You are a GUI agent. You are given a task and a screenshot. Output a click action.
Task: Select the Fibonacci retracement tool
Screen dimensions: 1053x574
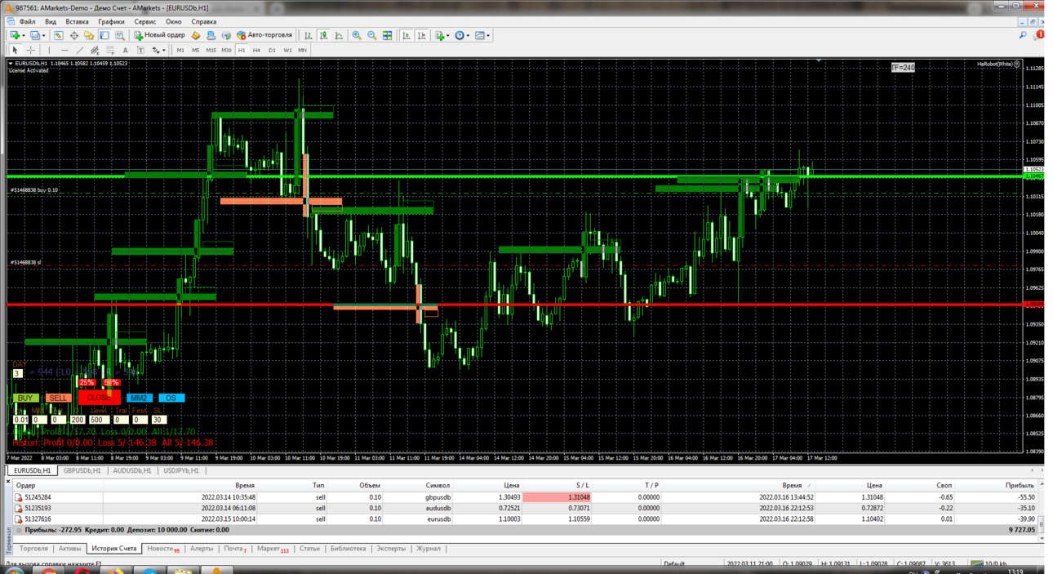pos(109,51)
